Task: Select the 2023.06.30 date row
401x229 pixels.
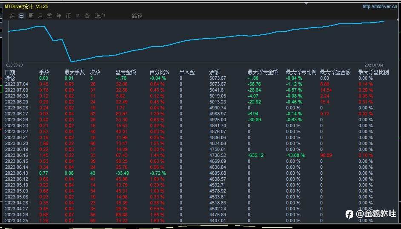Action: tap(16, 96)
